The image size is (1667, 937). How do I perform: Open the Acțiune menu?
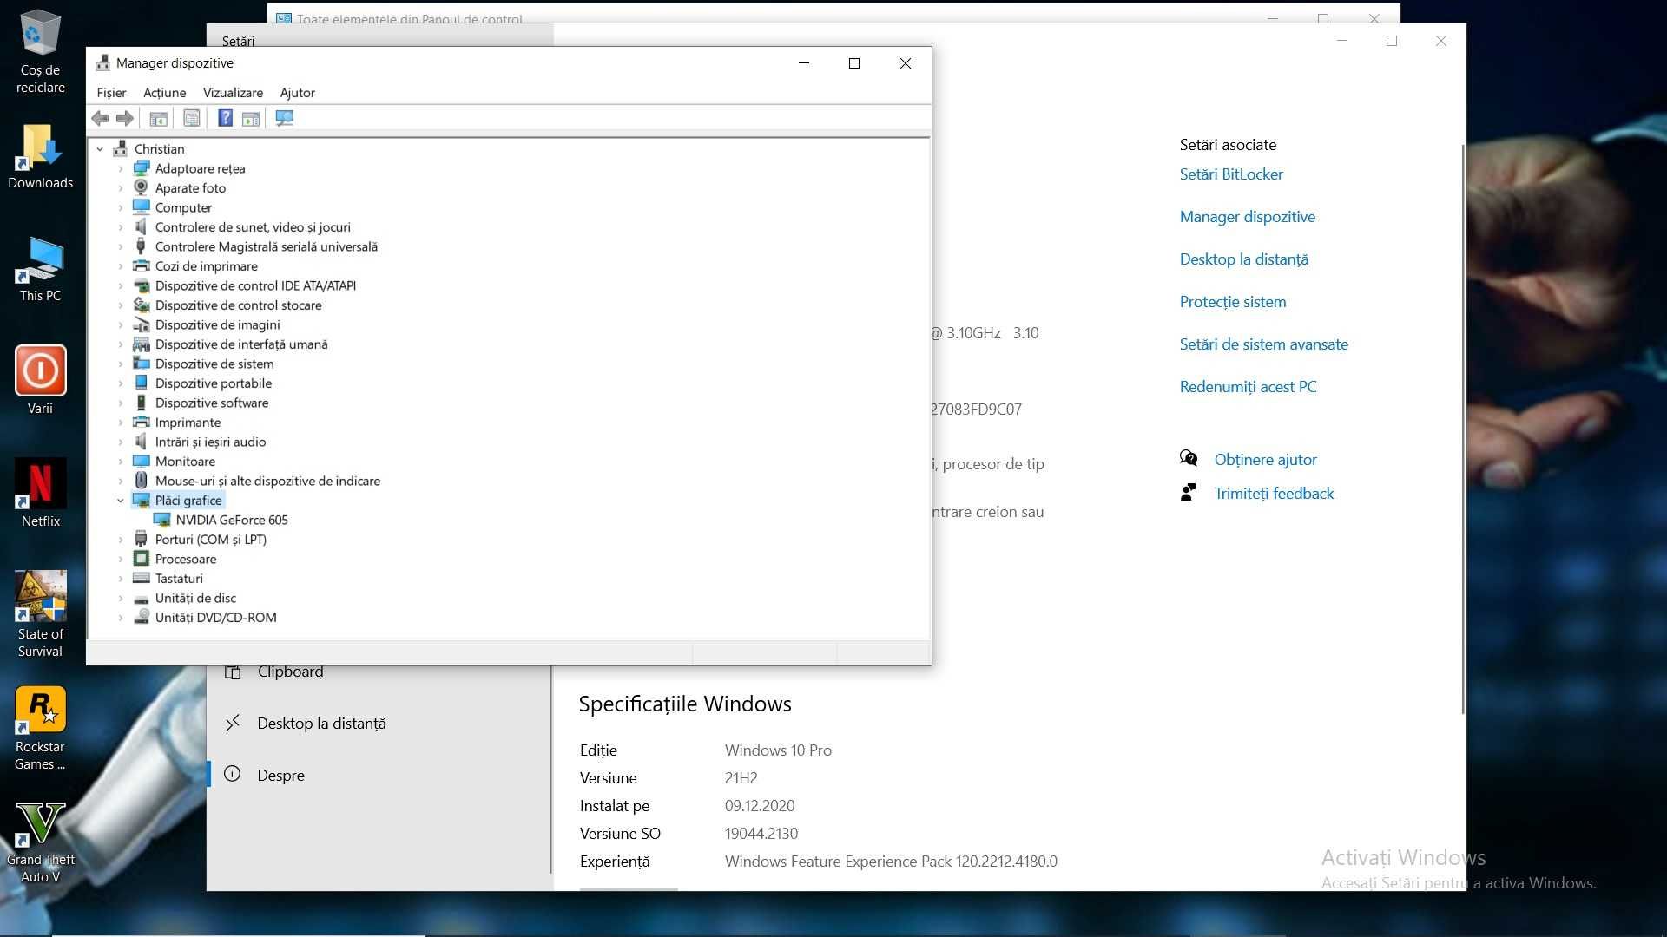(x=164, y=93)
